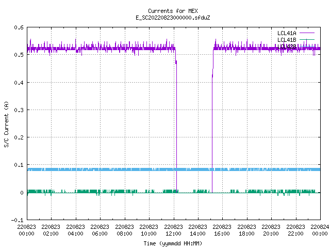This screenshot has width=330, height=248.
Task: Click the green LCL41B legend line sample
Action: click(x=307, y=40)
